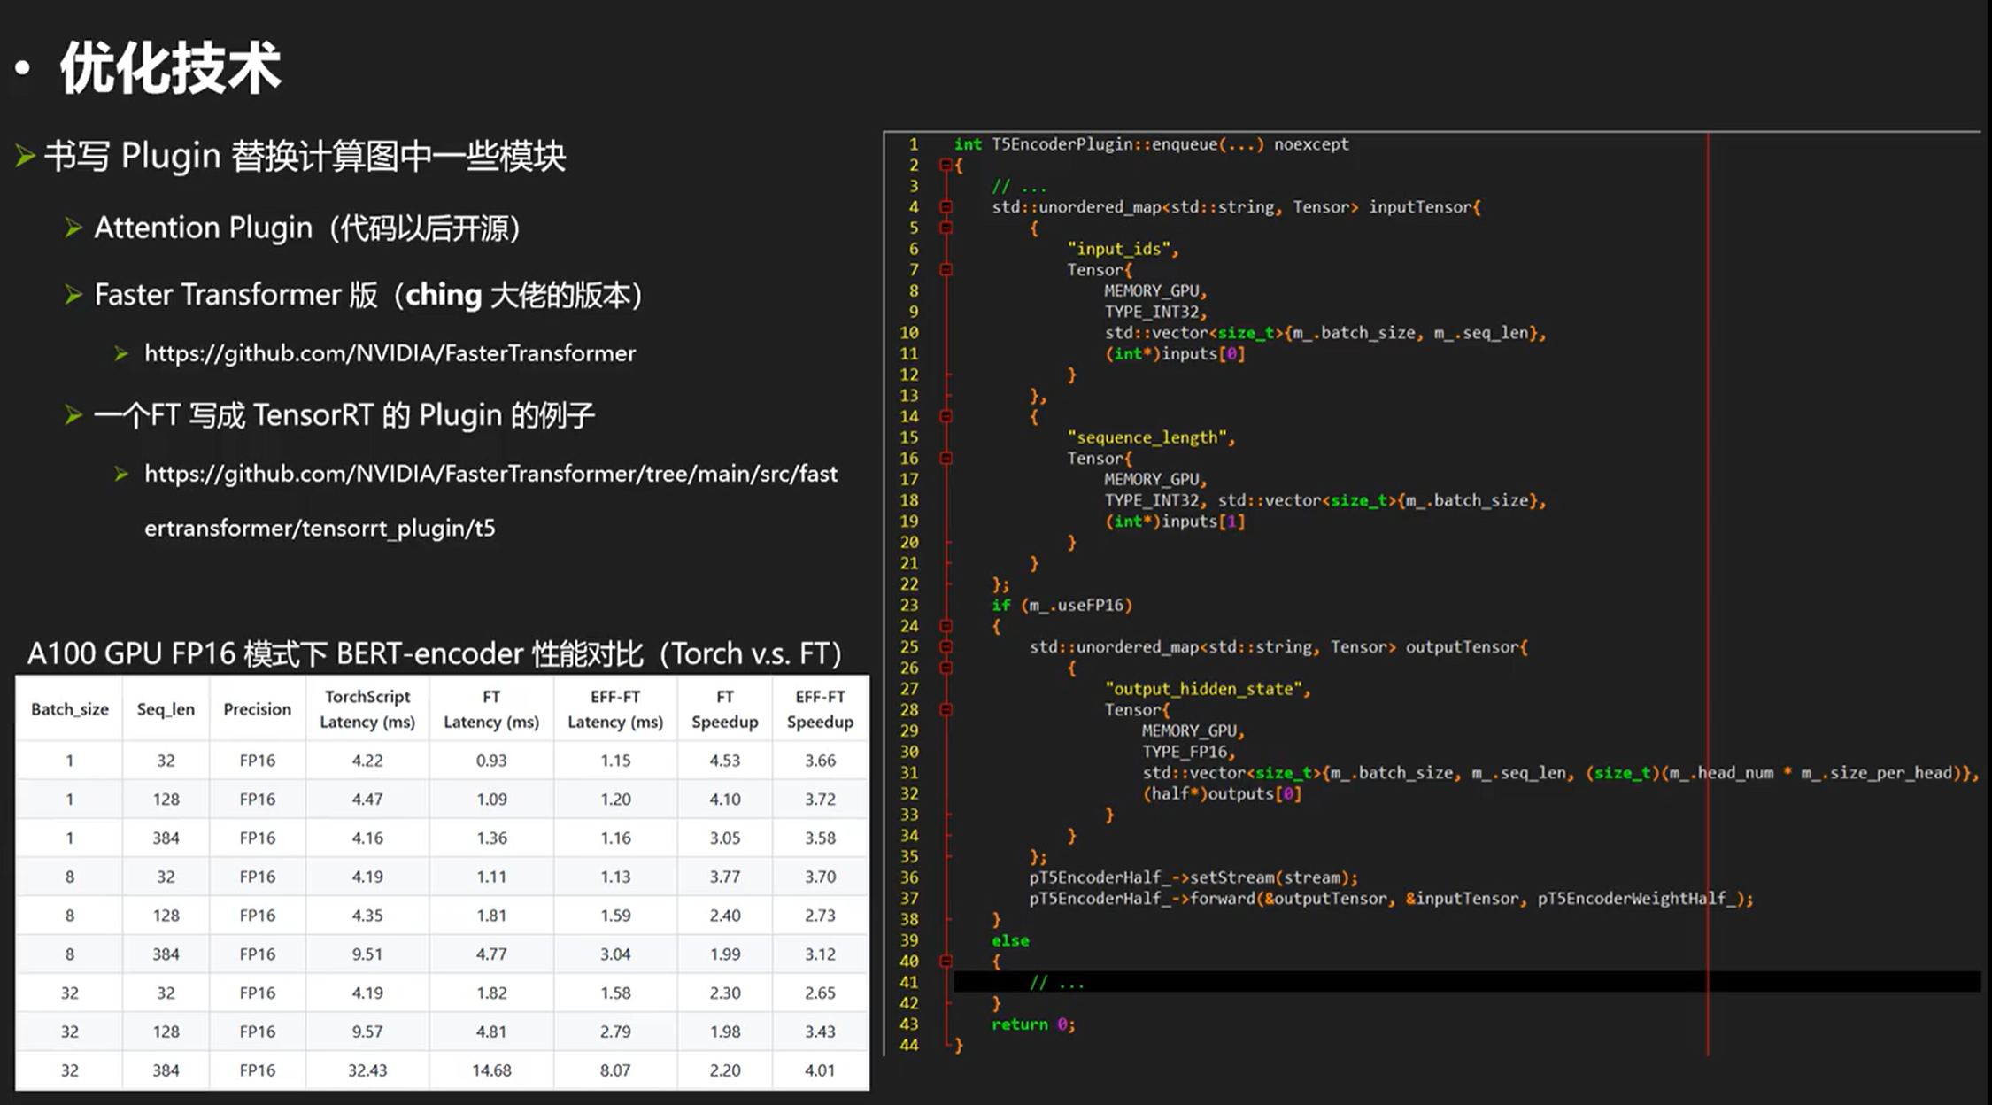
Task: Toggle fold marker on code line 5
Action: coord(946,228)
